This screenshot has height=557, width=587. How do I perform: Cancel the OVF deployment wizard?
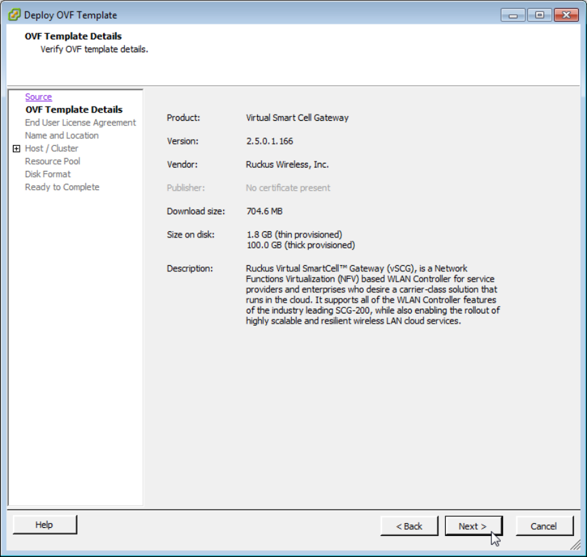(544, 526)
